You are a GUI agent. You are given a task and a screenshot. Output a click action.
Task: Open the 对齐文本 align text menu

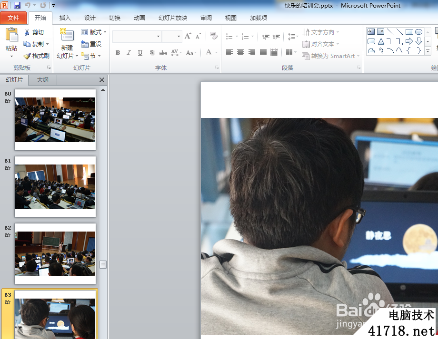[321, 44]
